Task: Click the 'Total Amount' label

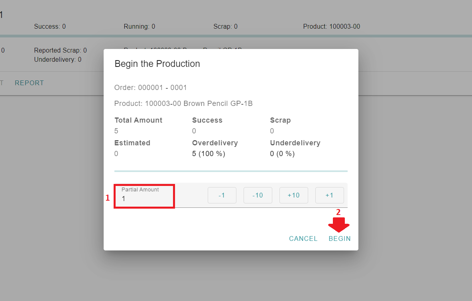Action: point(138,120)
